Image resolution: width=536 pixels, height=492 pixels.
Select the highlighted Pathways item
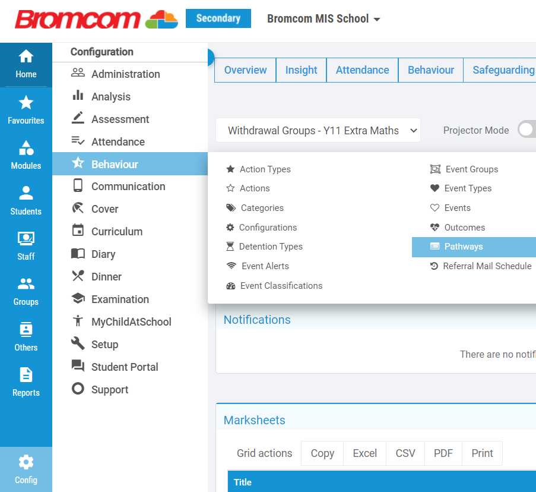tap(474, 247)
